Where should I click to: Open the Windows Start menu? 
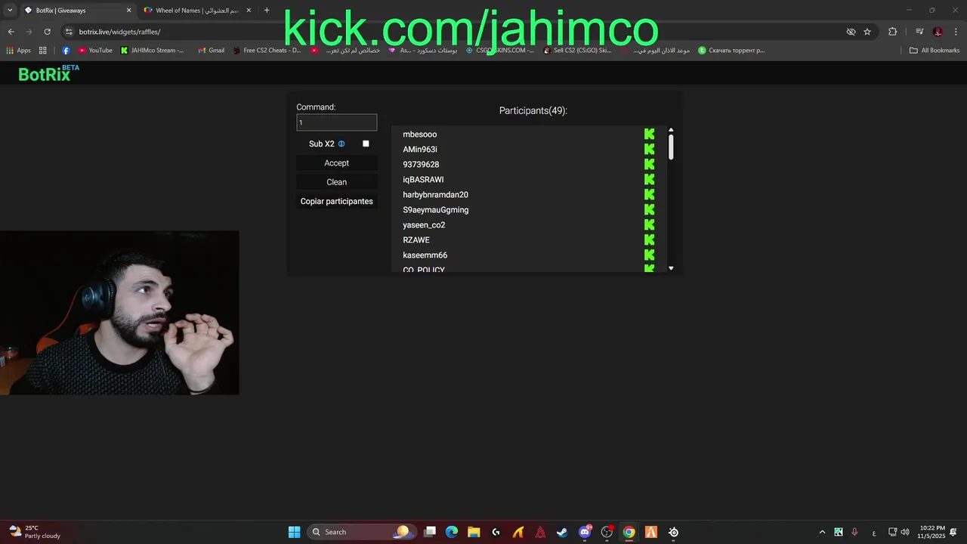tap(294, 532)
